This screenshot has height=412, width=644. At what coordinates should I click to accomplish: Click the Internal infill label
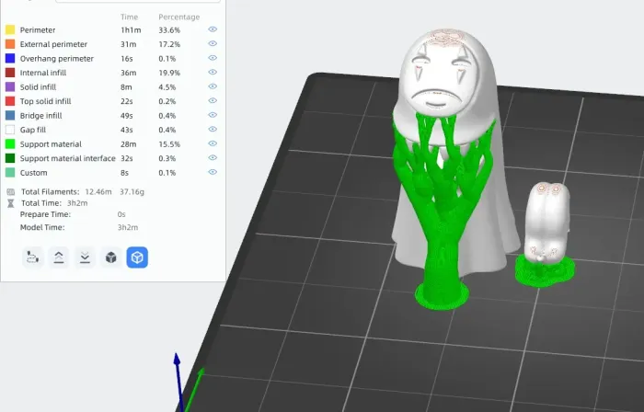click(42, 73)
